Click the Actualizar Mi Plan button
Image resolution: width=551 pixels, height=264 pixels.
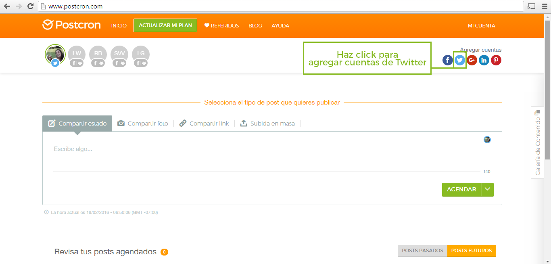point(165,25)
